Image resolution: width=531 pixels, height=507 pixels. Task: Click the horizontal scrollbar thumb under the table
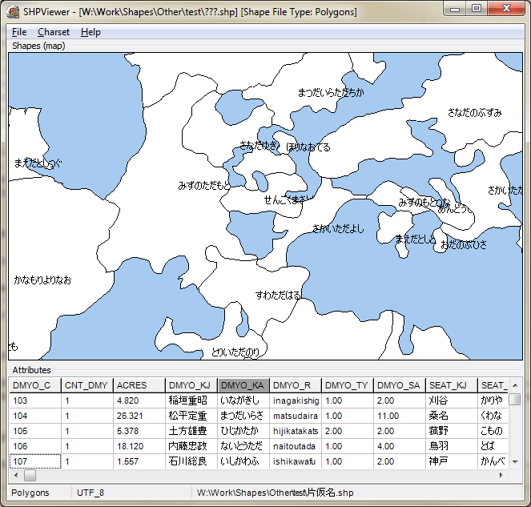click(30, 475)
